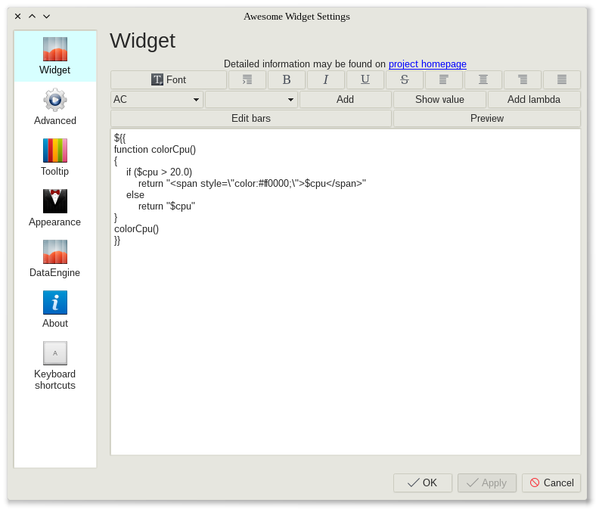Click the indent new line icon
599x512 pixels.
click(247, 80)
